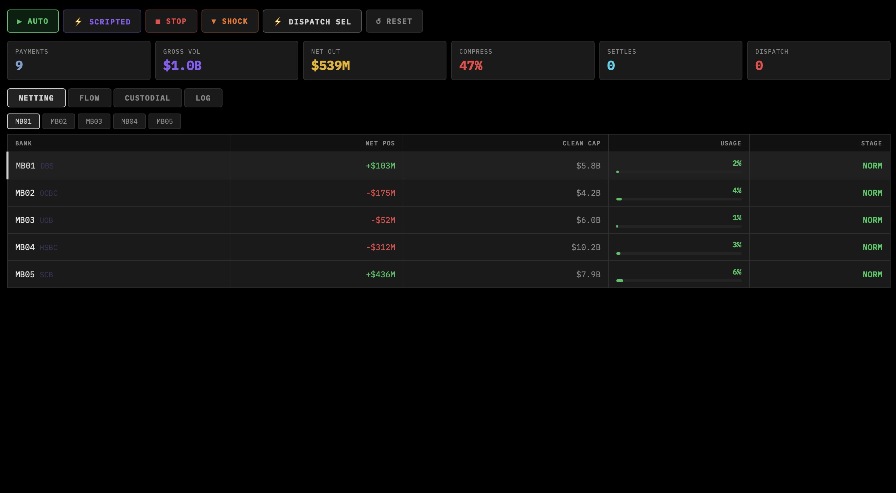Select the MB03 bank filter chip
This screenshot has width=896, height=493.
[94, 121]
